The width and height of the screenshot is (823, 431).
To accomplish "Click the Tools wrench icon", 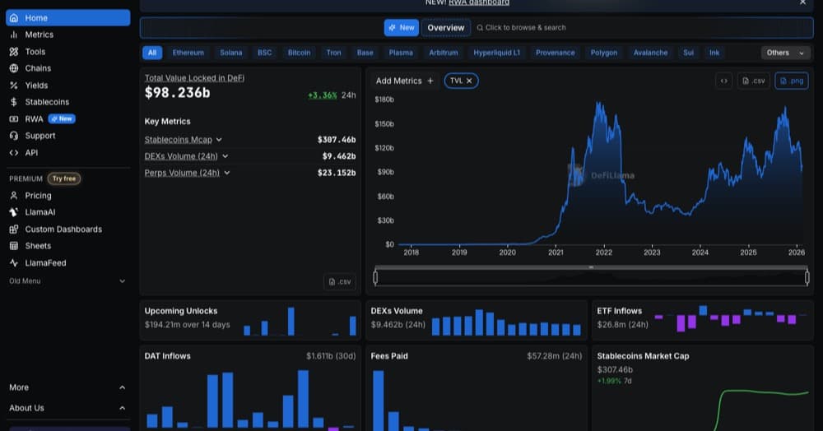I will (x=14, y=51).
